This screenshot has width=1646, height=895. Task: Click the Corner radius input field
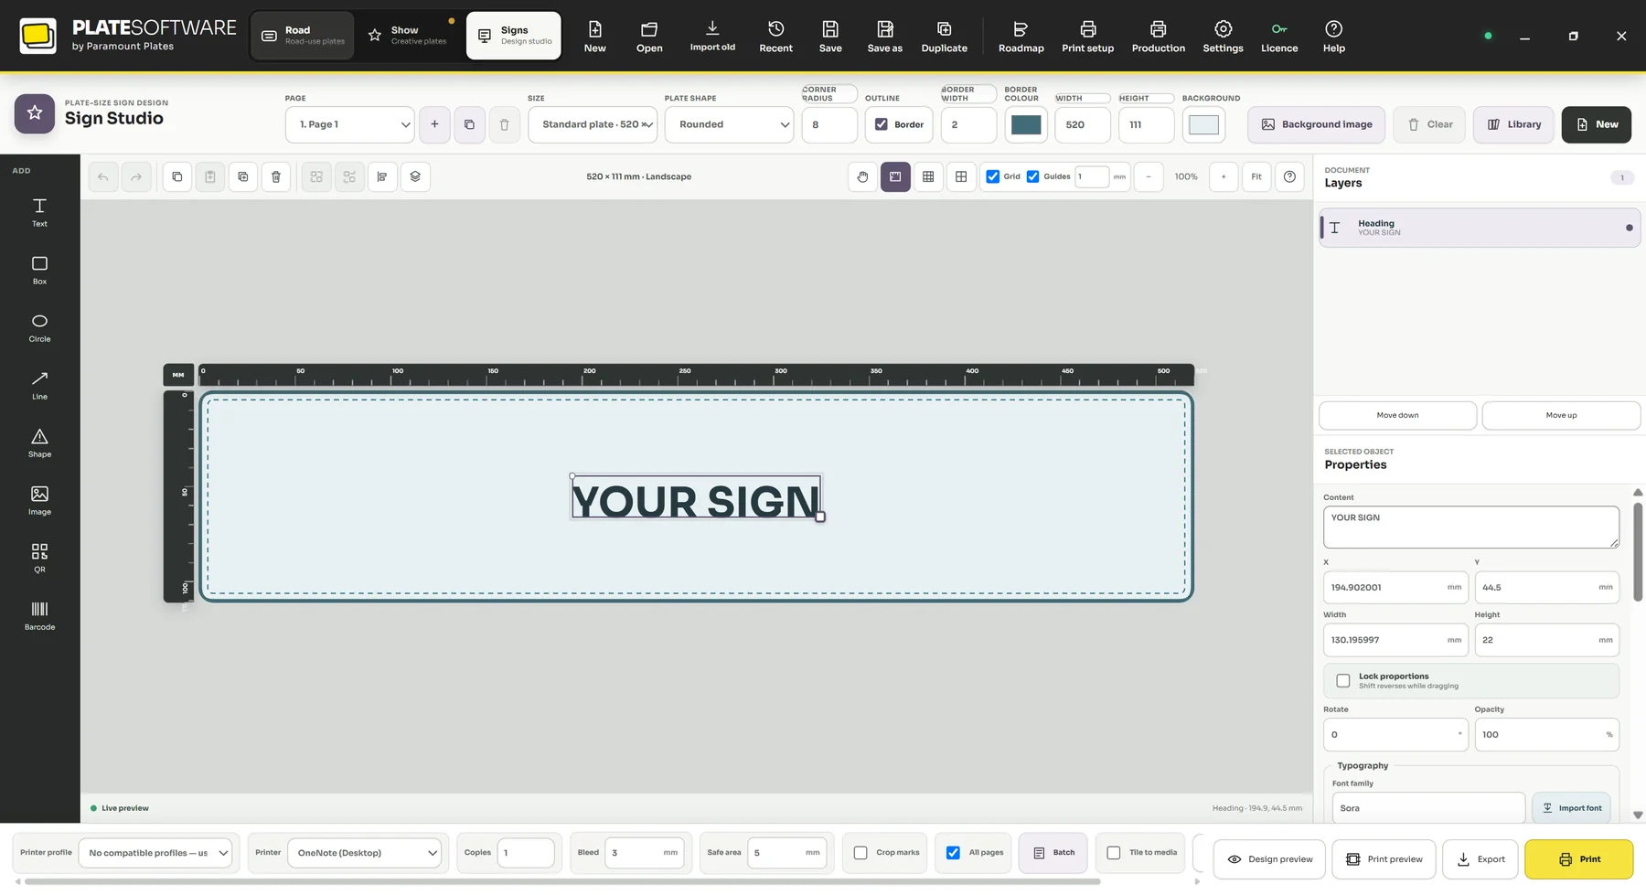coord(829,124)
